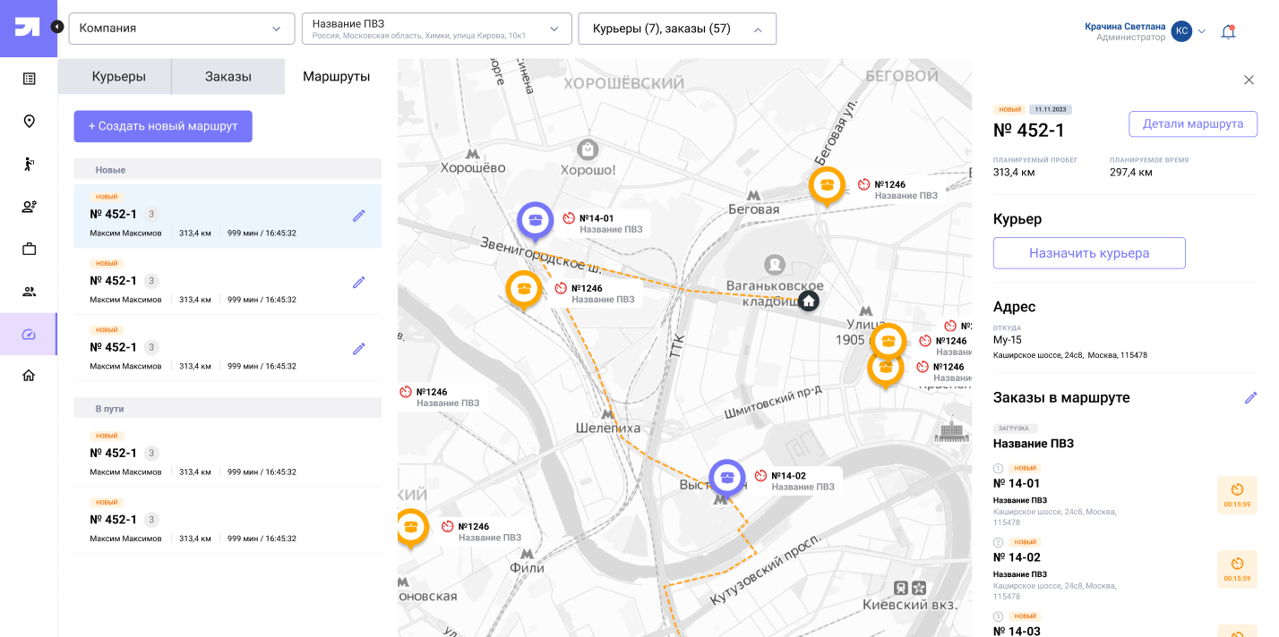This screenshot has width=1279, height=637.
Task: Open the briefcase icon in sidebar
Action: (29, 249)
